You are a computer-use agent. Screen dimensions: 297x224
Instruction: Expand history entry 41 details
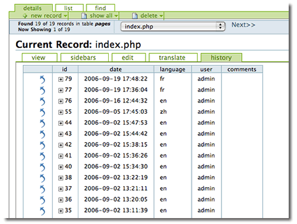click(x=61, y=156)
